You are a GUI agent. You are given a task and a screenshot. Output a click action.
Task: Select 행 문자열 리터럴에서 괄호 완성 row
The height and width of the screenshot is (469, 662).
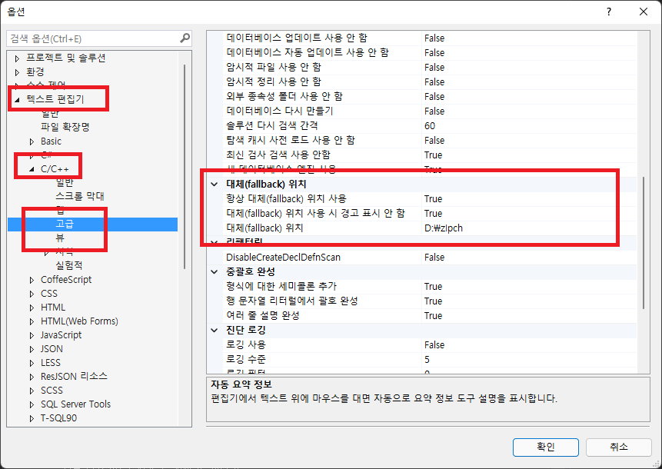[x=431, y=301]
